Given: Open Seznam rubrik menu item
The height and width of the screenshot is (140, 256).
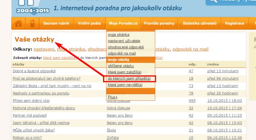Looking at the screenshot, I should tap(56, 23).
